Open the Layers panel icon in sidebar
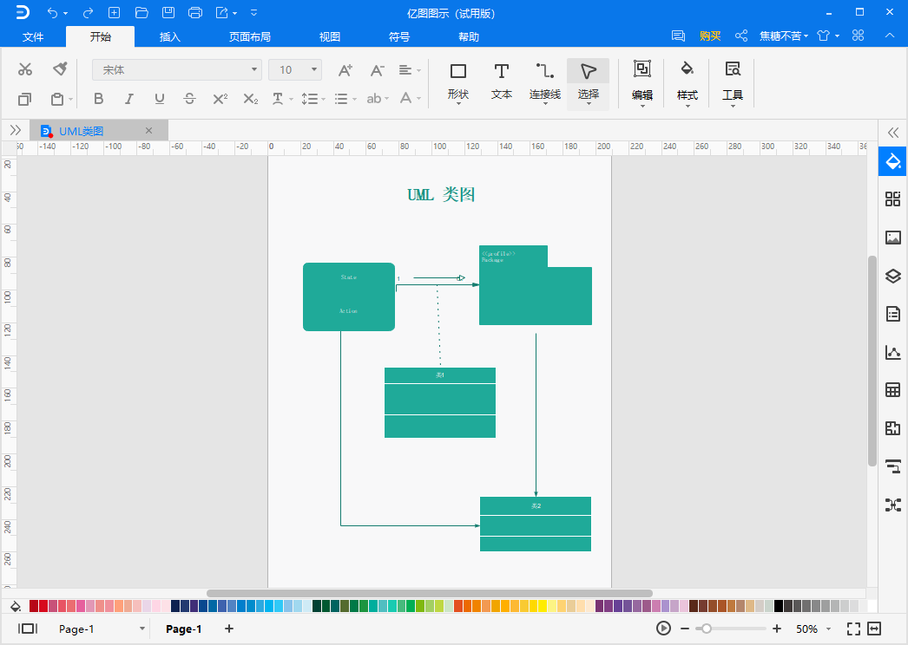The image size is (908, 645). [893, 276]
